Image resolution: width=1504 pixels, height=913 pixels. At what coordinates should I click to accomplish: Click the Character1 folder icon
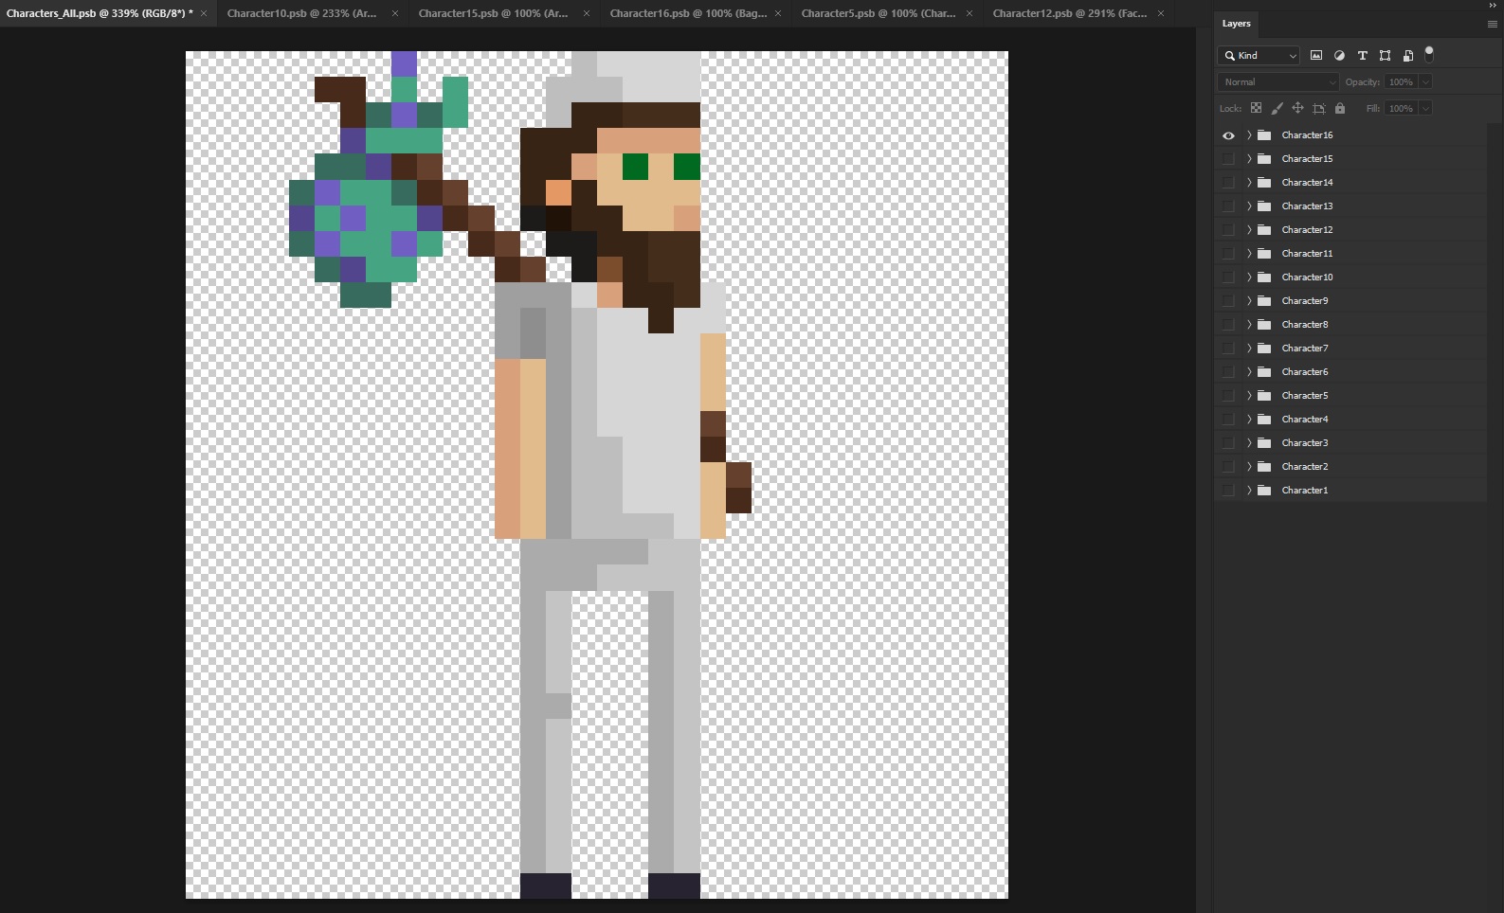(x=1264, y=491)
